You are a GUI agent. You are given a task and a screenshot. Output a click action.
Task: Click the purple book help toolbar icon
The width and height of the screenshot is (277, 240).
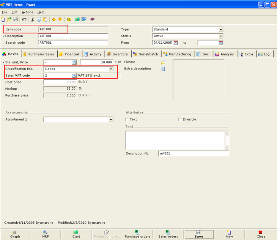(92, 19)
